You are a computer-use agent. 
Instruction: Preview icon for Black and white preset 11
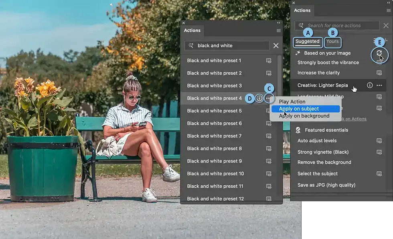click(269, 186)
